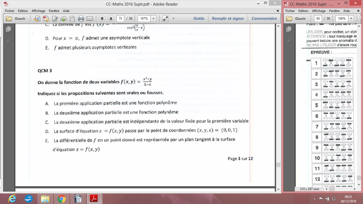363x204 pixels.
Task: Click the scroll down arrow of left window
Action: [x=278, y=189]
